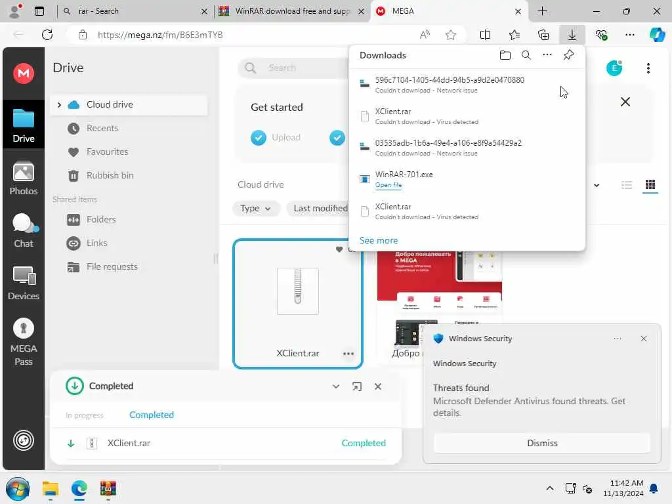
Task: Open a new browser tab
Action: 543,11
